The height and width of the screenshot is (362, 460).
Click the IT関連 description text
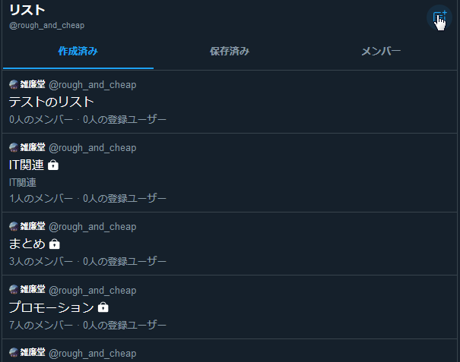23,182
